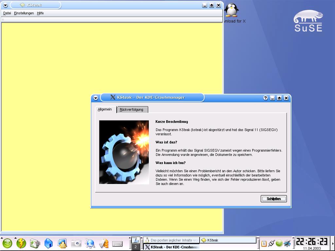Click the network plug tray icon
Viewport: 335px width, 251px height.
(272, 243)
